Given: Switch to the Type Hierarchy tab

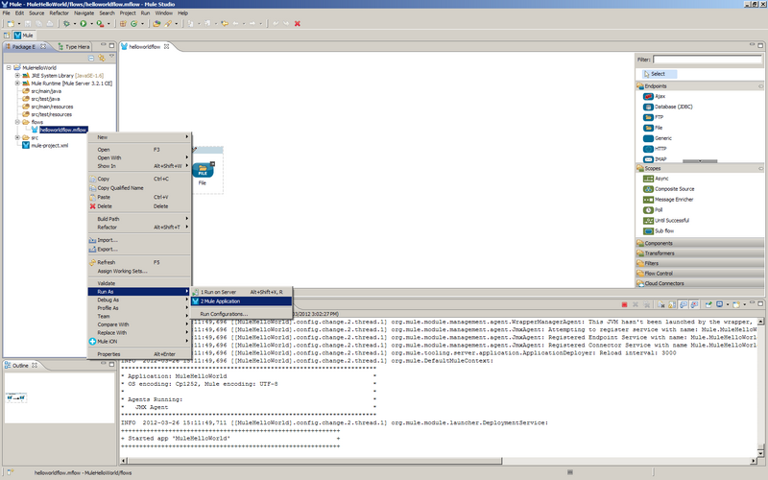Looking at the screenshot, I should pyautogui.click(x=74, y=46).
